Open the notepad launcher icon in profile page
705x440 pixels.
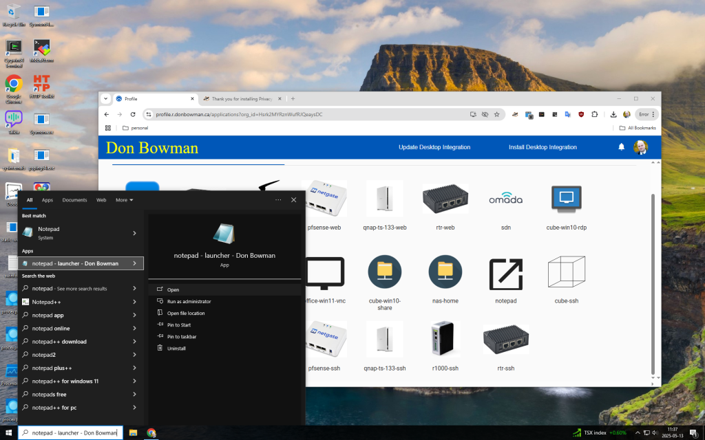click(505, 274)
